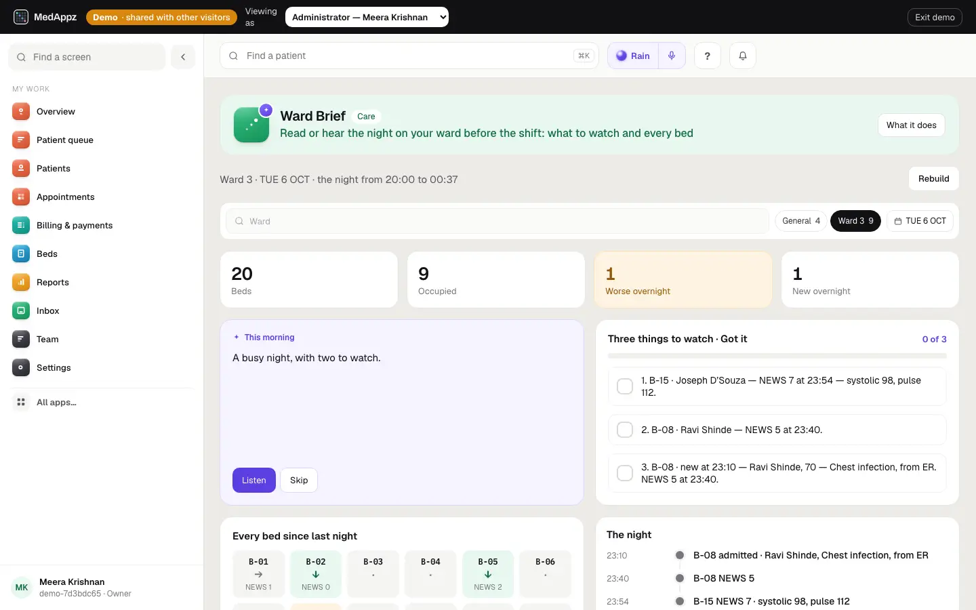Check off B-08 new at 23:10 item

pyautogui.click(x=625, y=473)
